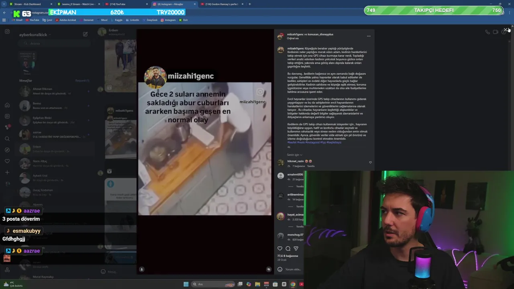
Task: Reply to hikmet_razin's comment (Yanıtla)
Action: 311,166
